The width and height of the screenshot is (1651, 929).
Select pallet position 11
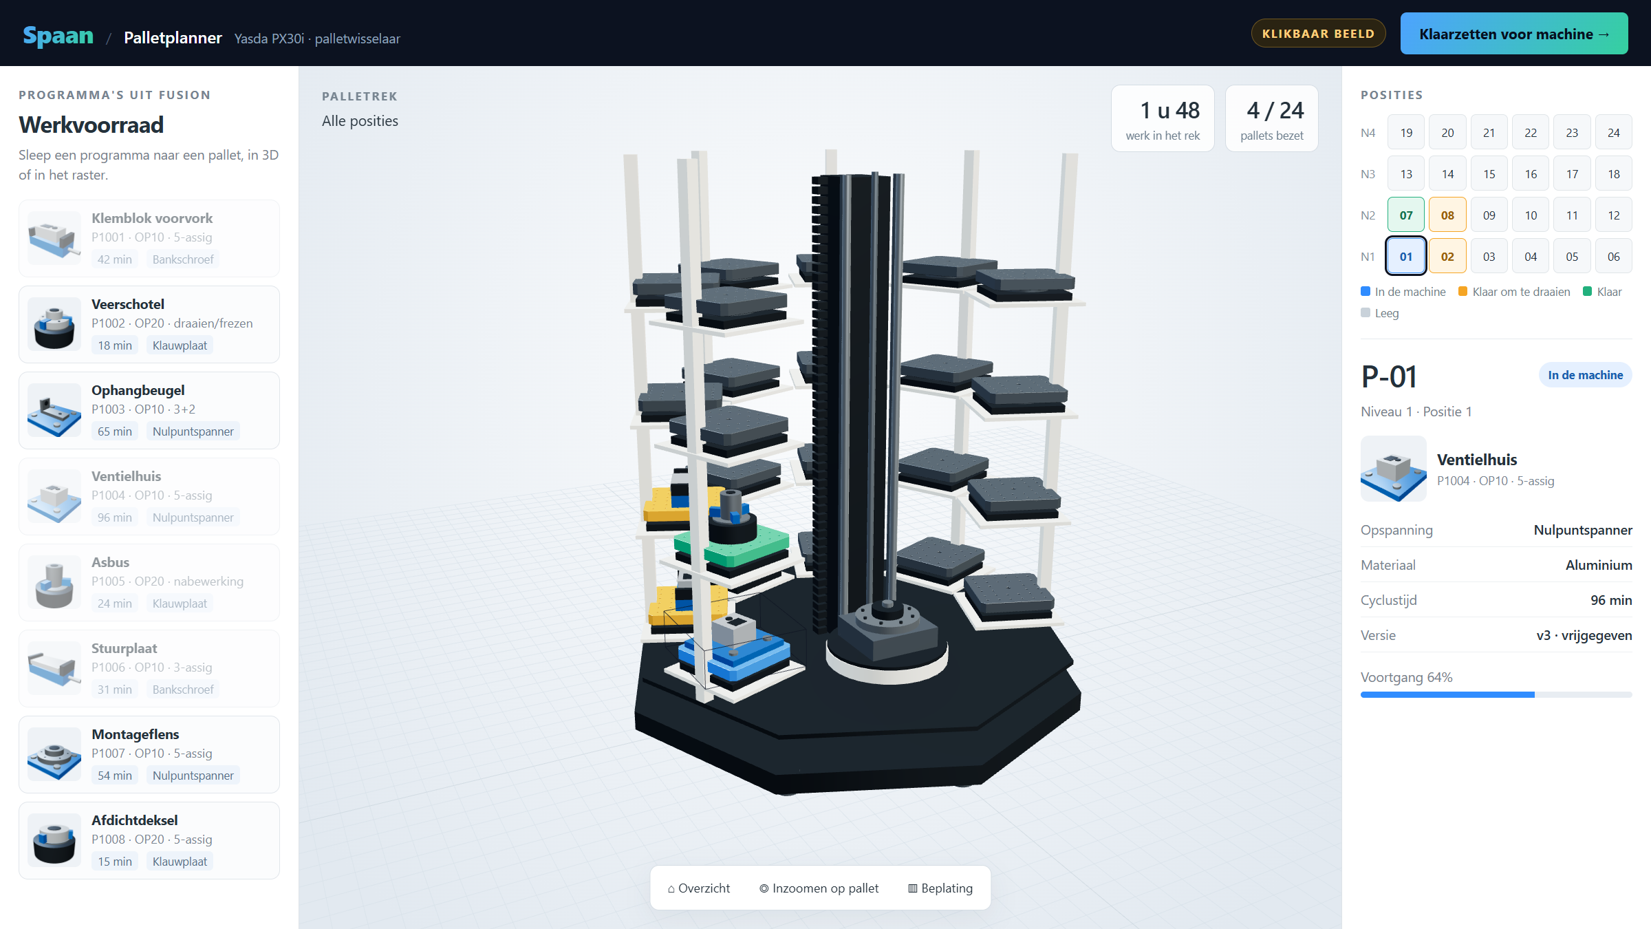[1572, 215]
